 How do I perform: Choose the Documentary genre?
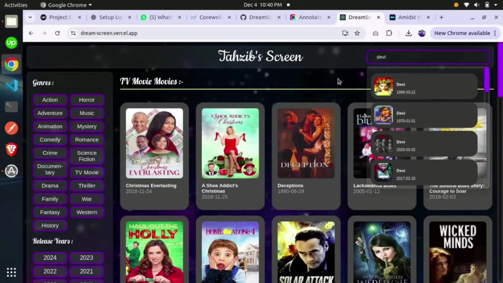(50, 169)
